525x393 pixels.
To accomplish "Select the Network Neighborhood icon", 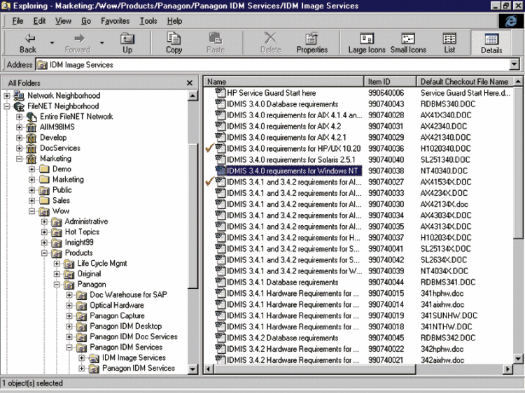I will point(19,96).
